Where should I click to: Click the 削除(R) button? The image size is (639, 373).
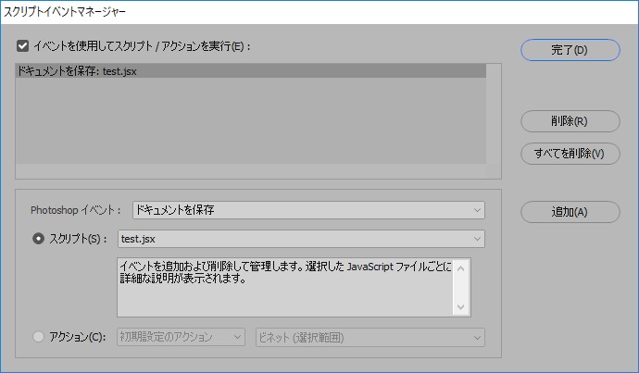coord(570,120)
